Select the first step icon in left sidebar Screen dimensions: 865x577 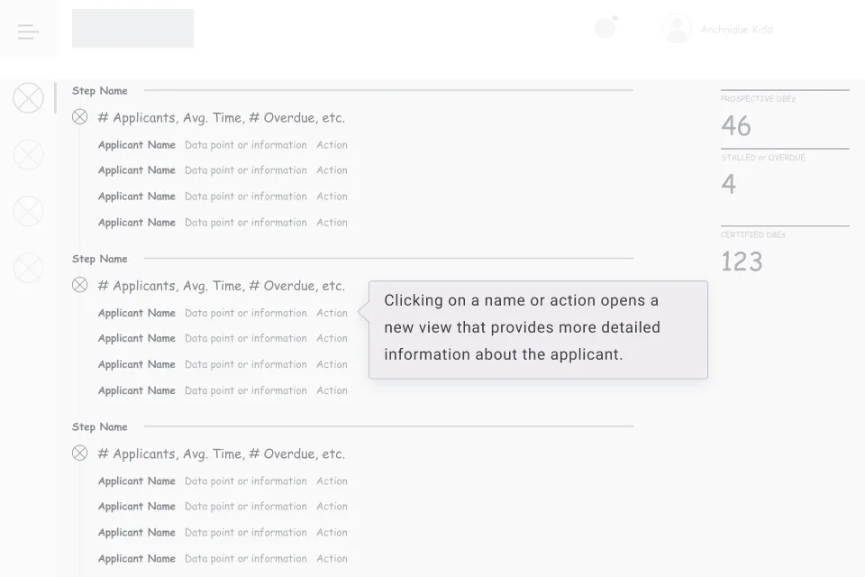[x=28, y=97]
